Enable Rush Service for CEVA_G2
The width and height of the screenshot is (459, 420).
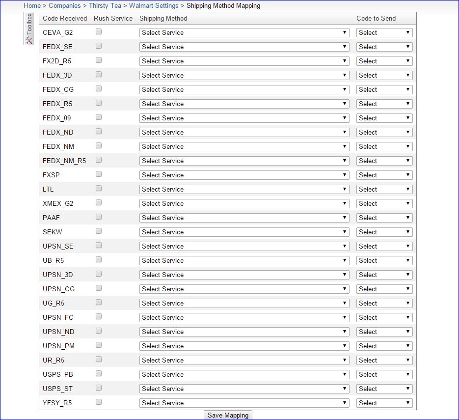[99, 31]
